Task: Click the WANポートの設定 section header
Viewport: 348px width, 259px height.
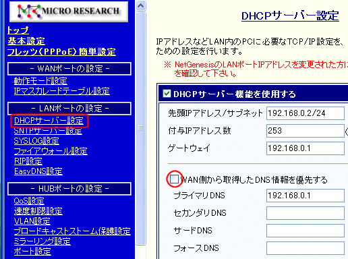Action: click(69, 69)
